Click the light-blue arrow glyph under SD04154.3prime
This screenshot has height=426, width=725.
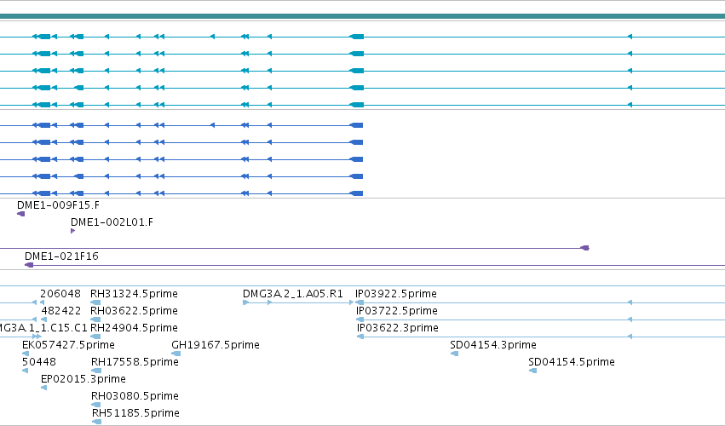click(455, 354)
